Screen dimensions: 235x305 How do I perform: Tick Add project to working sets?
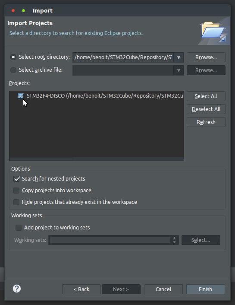pos(19,228)
